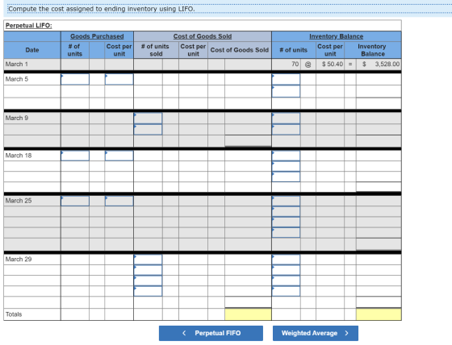Open March 29 first units sold dropdown

148,260
